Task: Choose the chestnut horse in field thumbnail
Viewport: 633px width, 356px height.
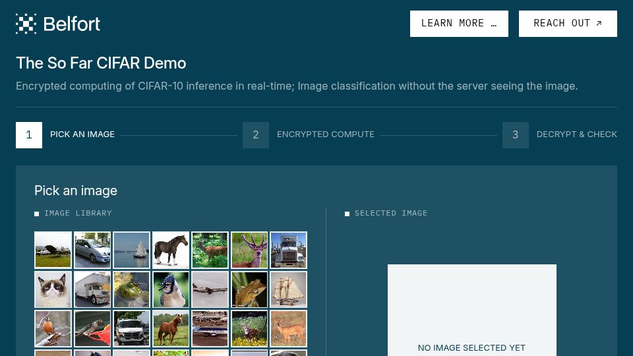Action: (170, 328)
